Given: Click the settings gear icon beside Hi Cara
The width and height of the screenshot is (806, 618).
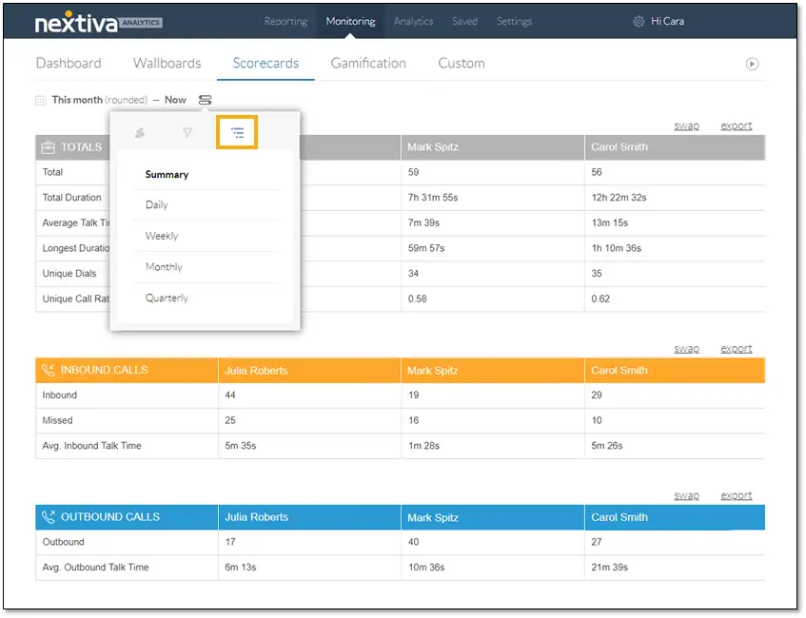Looking at the screenshot, I should [639, 22].
